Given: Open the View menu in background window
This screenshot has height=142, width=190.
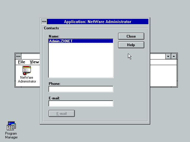Looking at the screenshot, I should point(34,62).
